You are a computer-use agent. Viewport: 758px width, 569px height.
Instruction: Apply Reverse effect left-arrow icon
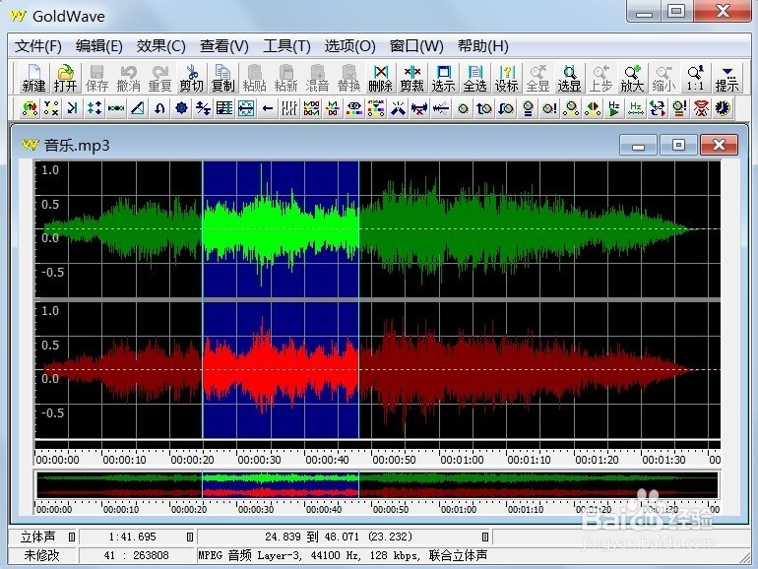(x=268, y=108)
